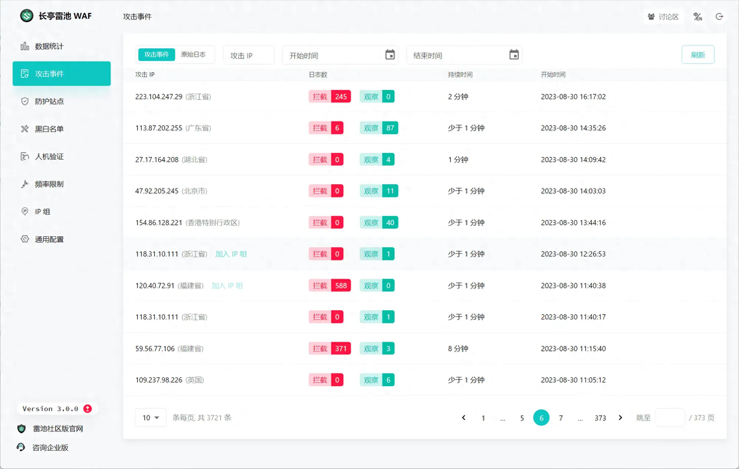Image resolution: width=739 pixels, height=469 pixels.
Task: Open the 数据统计 statistics page
Action: 48,46
